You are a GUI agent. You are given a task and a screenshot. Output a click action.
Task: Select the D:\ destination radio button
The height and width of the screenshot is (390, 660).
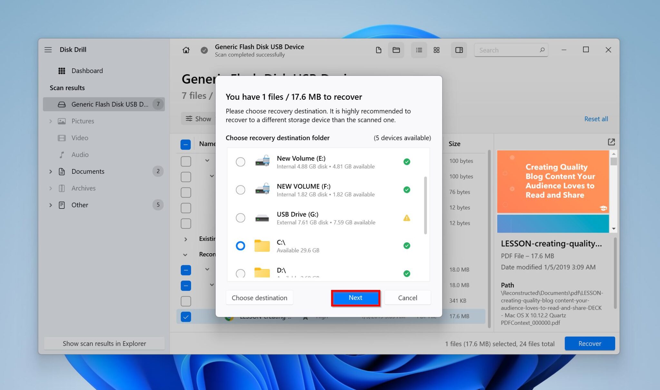[240, 274]
